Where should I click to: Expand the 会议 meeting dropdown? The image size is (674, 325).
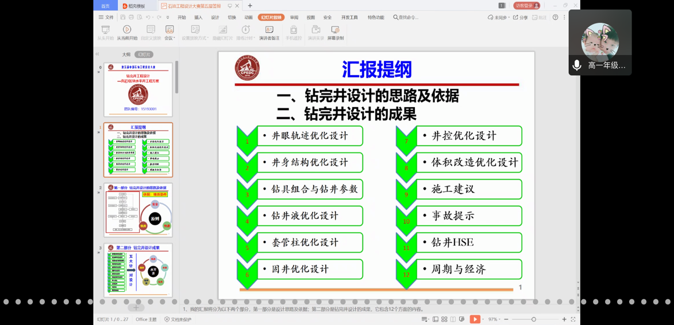click(x=170, y=33)
